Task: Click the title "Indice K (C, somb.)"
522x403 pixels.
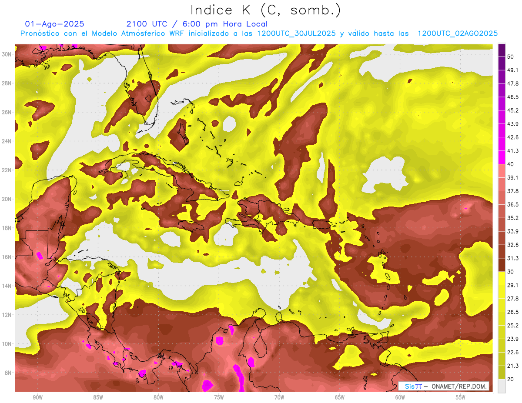Action: click(265, 10)
